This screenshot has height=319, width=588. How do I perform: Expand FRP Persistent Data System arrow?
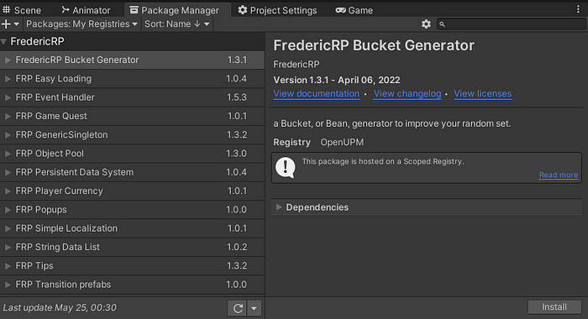pos(8,172)
